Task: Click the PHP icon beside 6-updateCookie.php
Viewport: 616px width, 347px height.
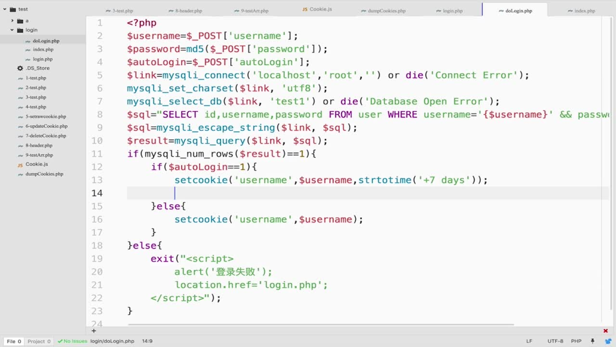Action: tap(20, 127)
